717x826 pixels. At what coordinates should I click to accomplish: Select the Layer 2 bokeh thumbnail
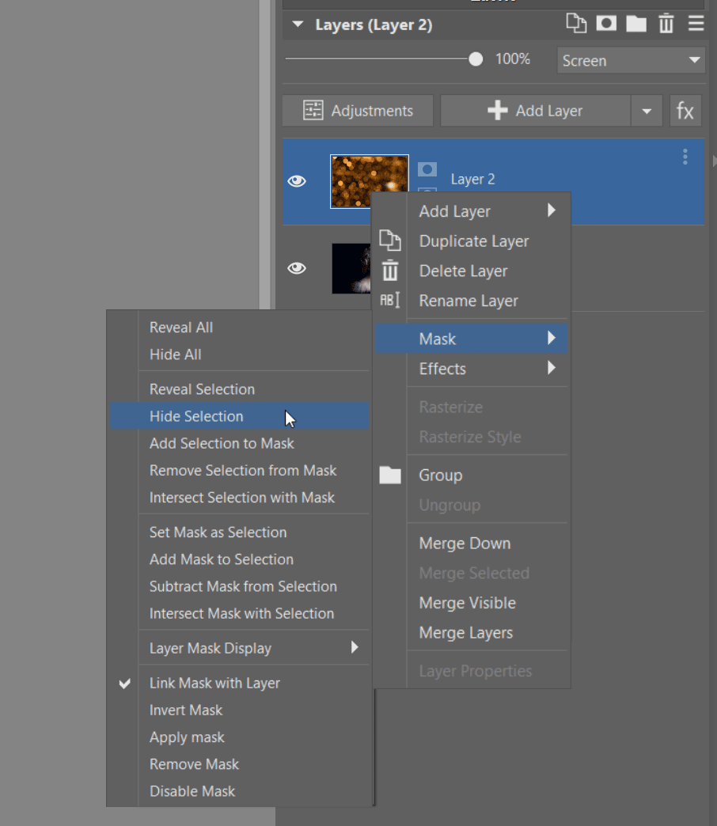pos(370,181)
